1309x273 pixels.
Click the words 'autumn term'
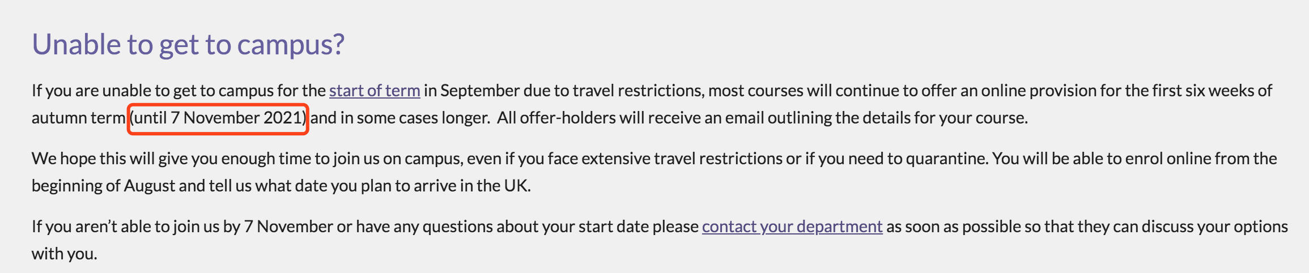[x=78, y=118]
